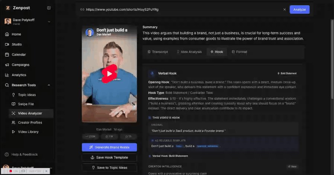
Task: Click the THIS VIDEO'S HOOK heading icon
Action: click(150, 118)
